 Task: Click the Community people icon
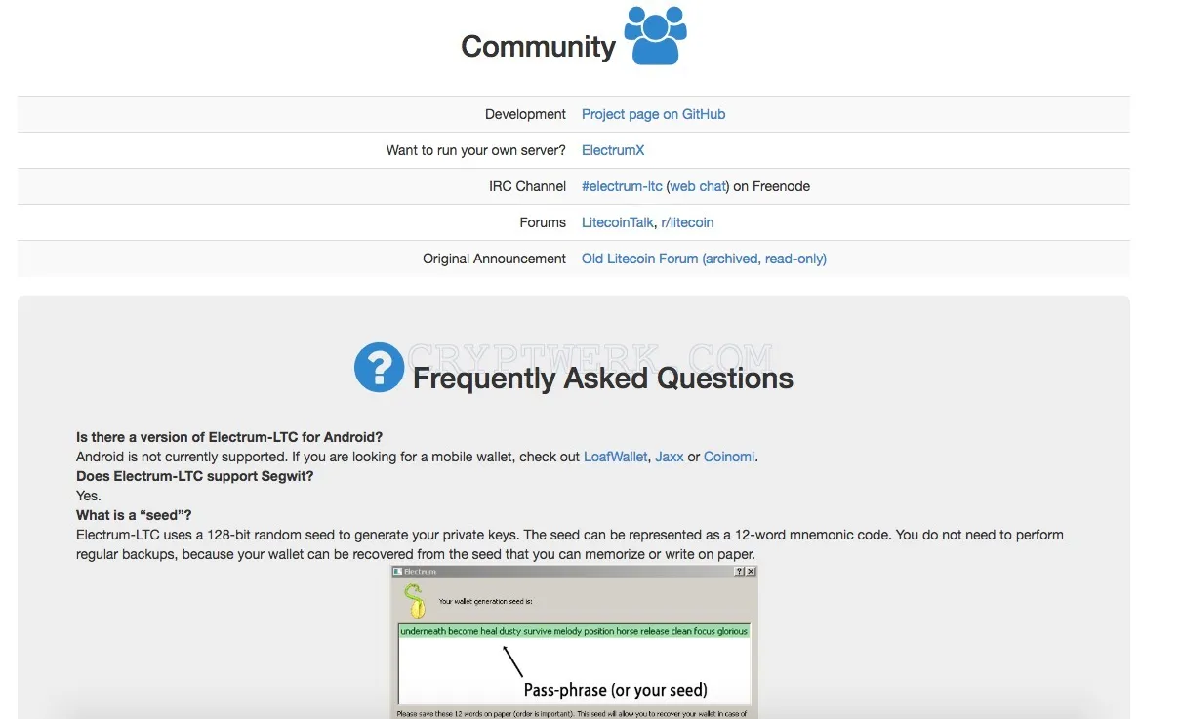click(x=655, y=35)
